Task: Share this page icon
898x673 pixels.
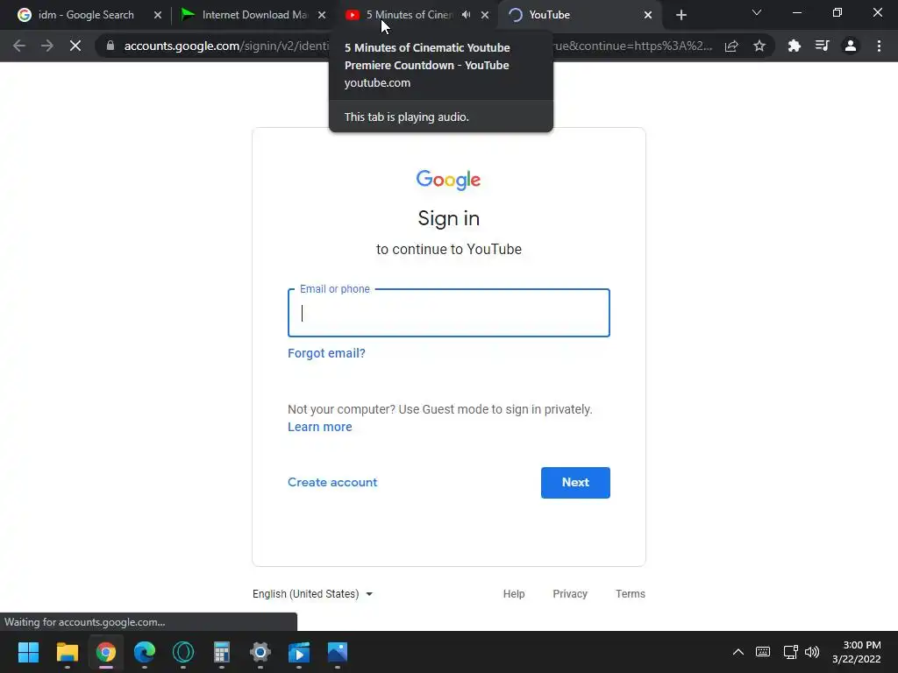Action: tap(731, 46)
